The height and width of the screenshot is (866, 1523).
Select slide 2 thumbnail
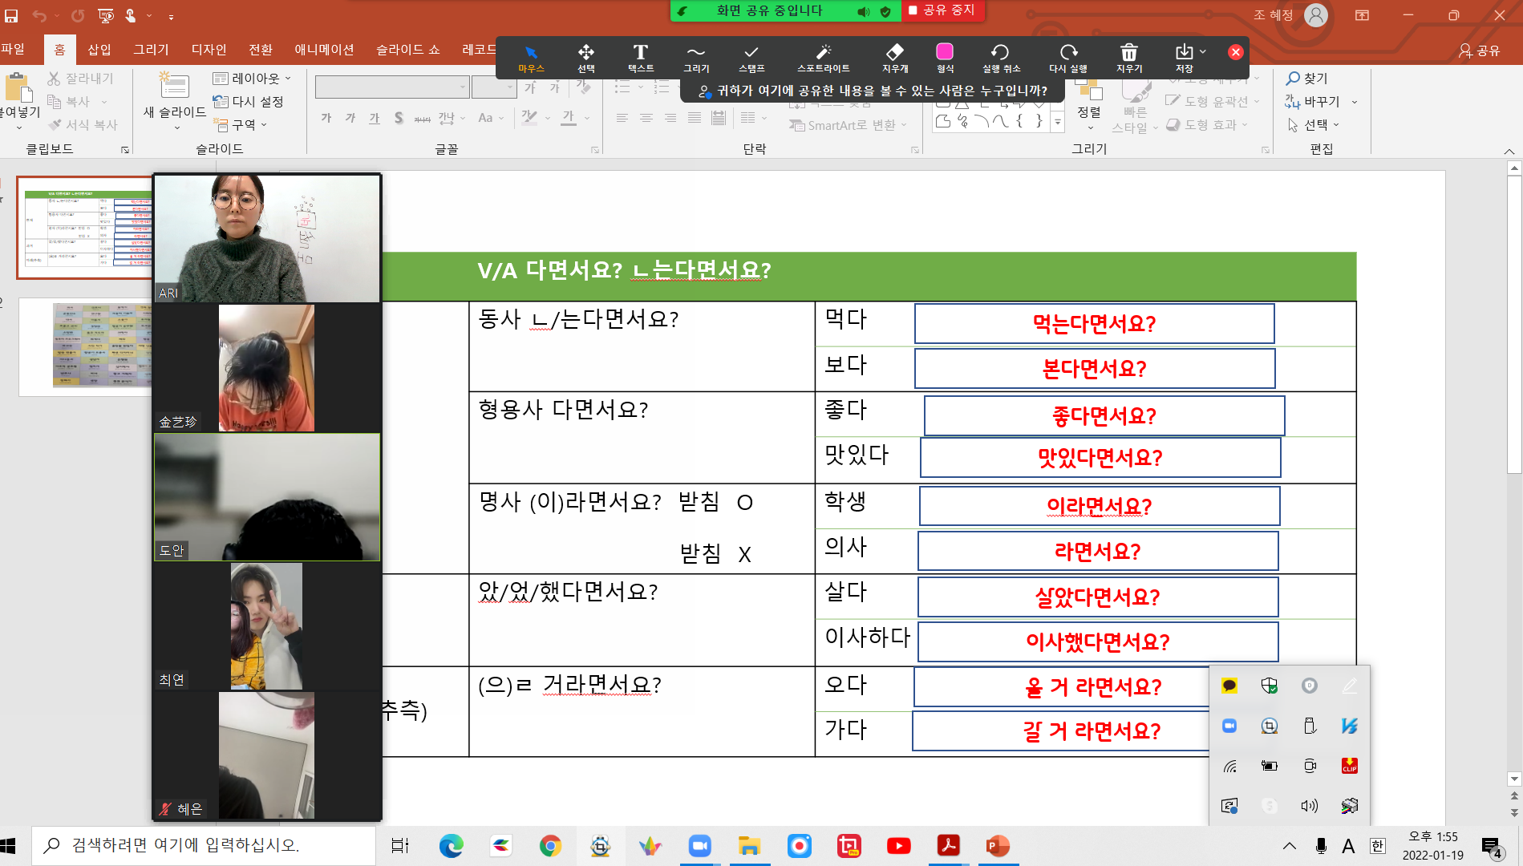click(x=86, y=346)
